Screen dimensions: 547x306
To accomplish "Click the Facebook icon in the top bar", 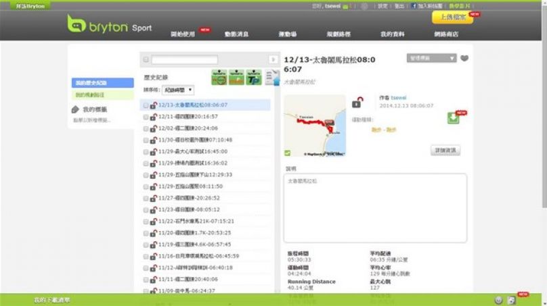I will [x=413, y=6].
